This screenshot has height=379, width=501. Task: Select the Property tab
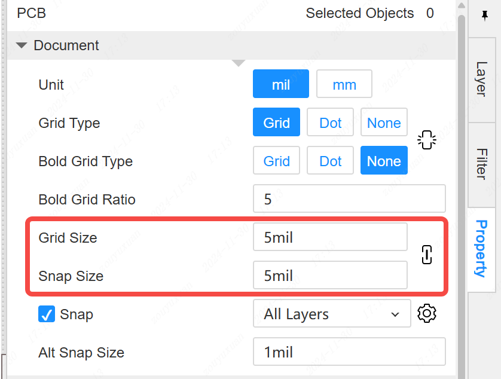481,248
